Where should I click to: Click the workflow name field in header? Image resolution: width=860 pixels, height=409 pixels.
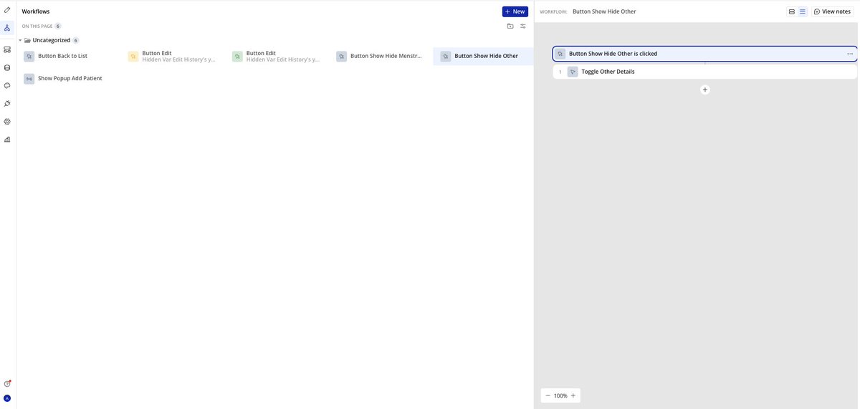604,11
